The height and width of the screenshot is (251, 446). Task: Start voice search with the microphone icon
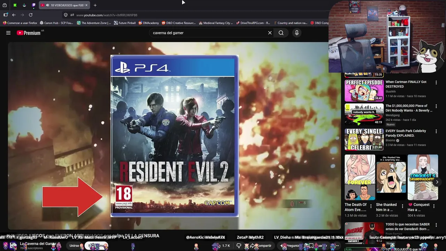tap(297, 33)
